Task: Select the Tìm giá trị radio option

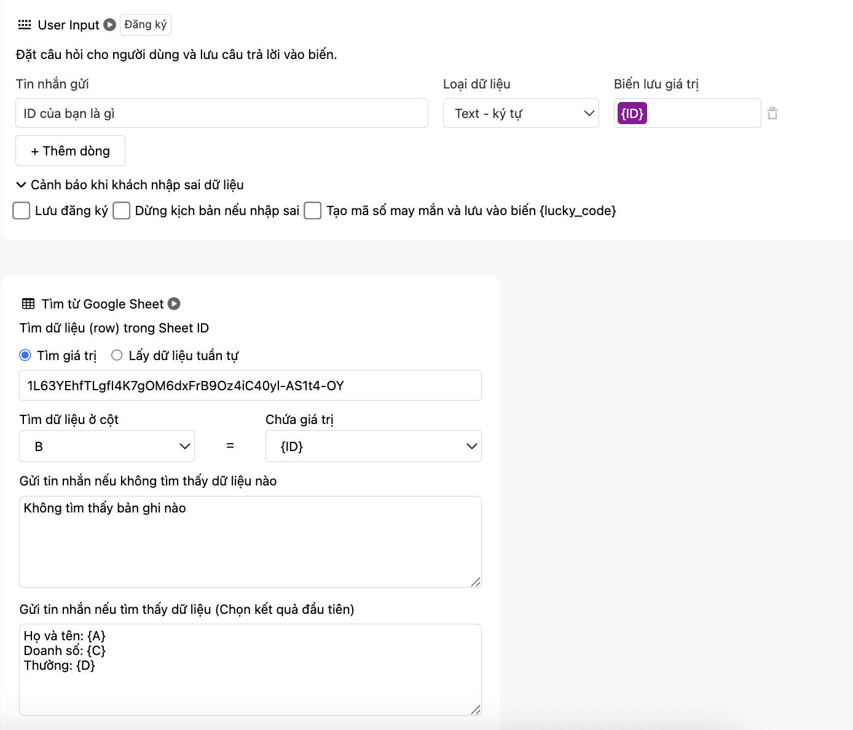Action: click(25, 355)
